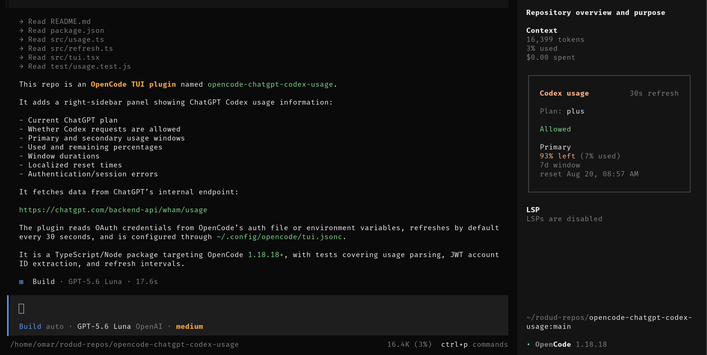Click the Repository overview and purpose title

click(596, 13)
